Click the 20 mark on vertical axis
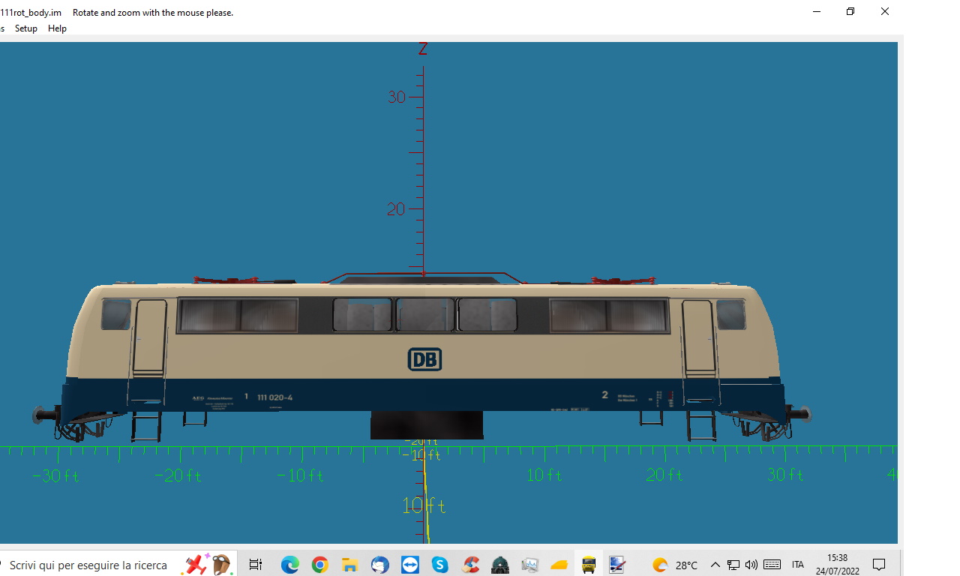 coord(395,209)
